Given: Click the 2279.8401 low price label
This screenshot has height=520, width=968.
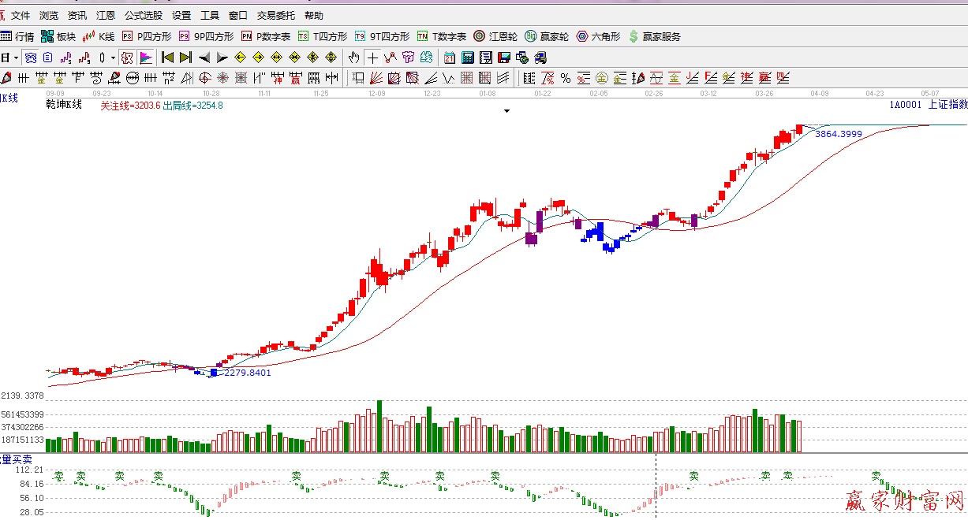Looking at the screenshot, I should tap(247, 373).
